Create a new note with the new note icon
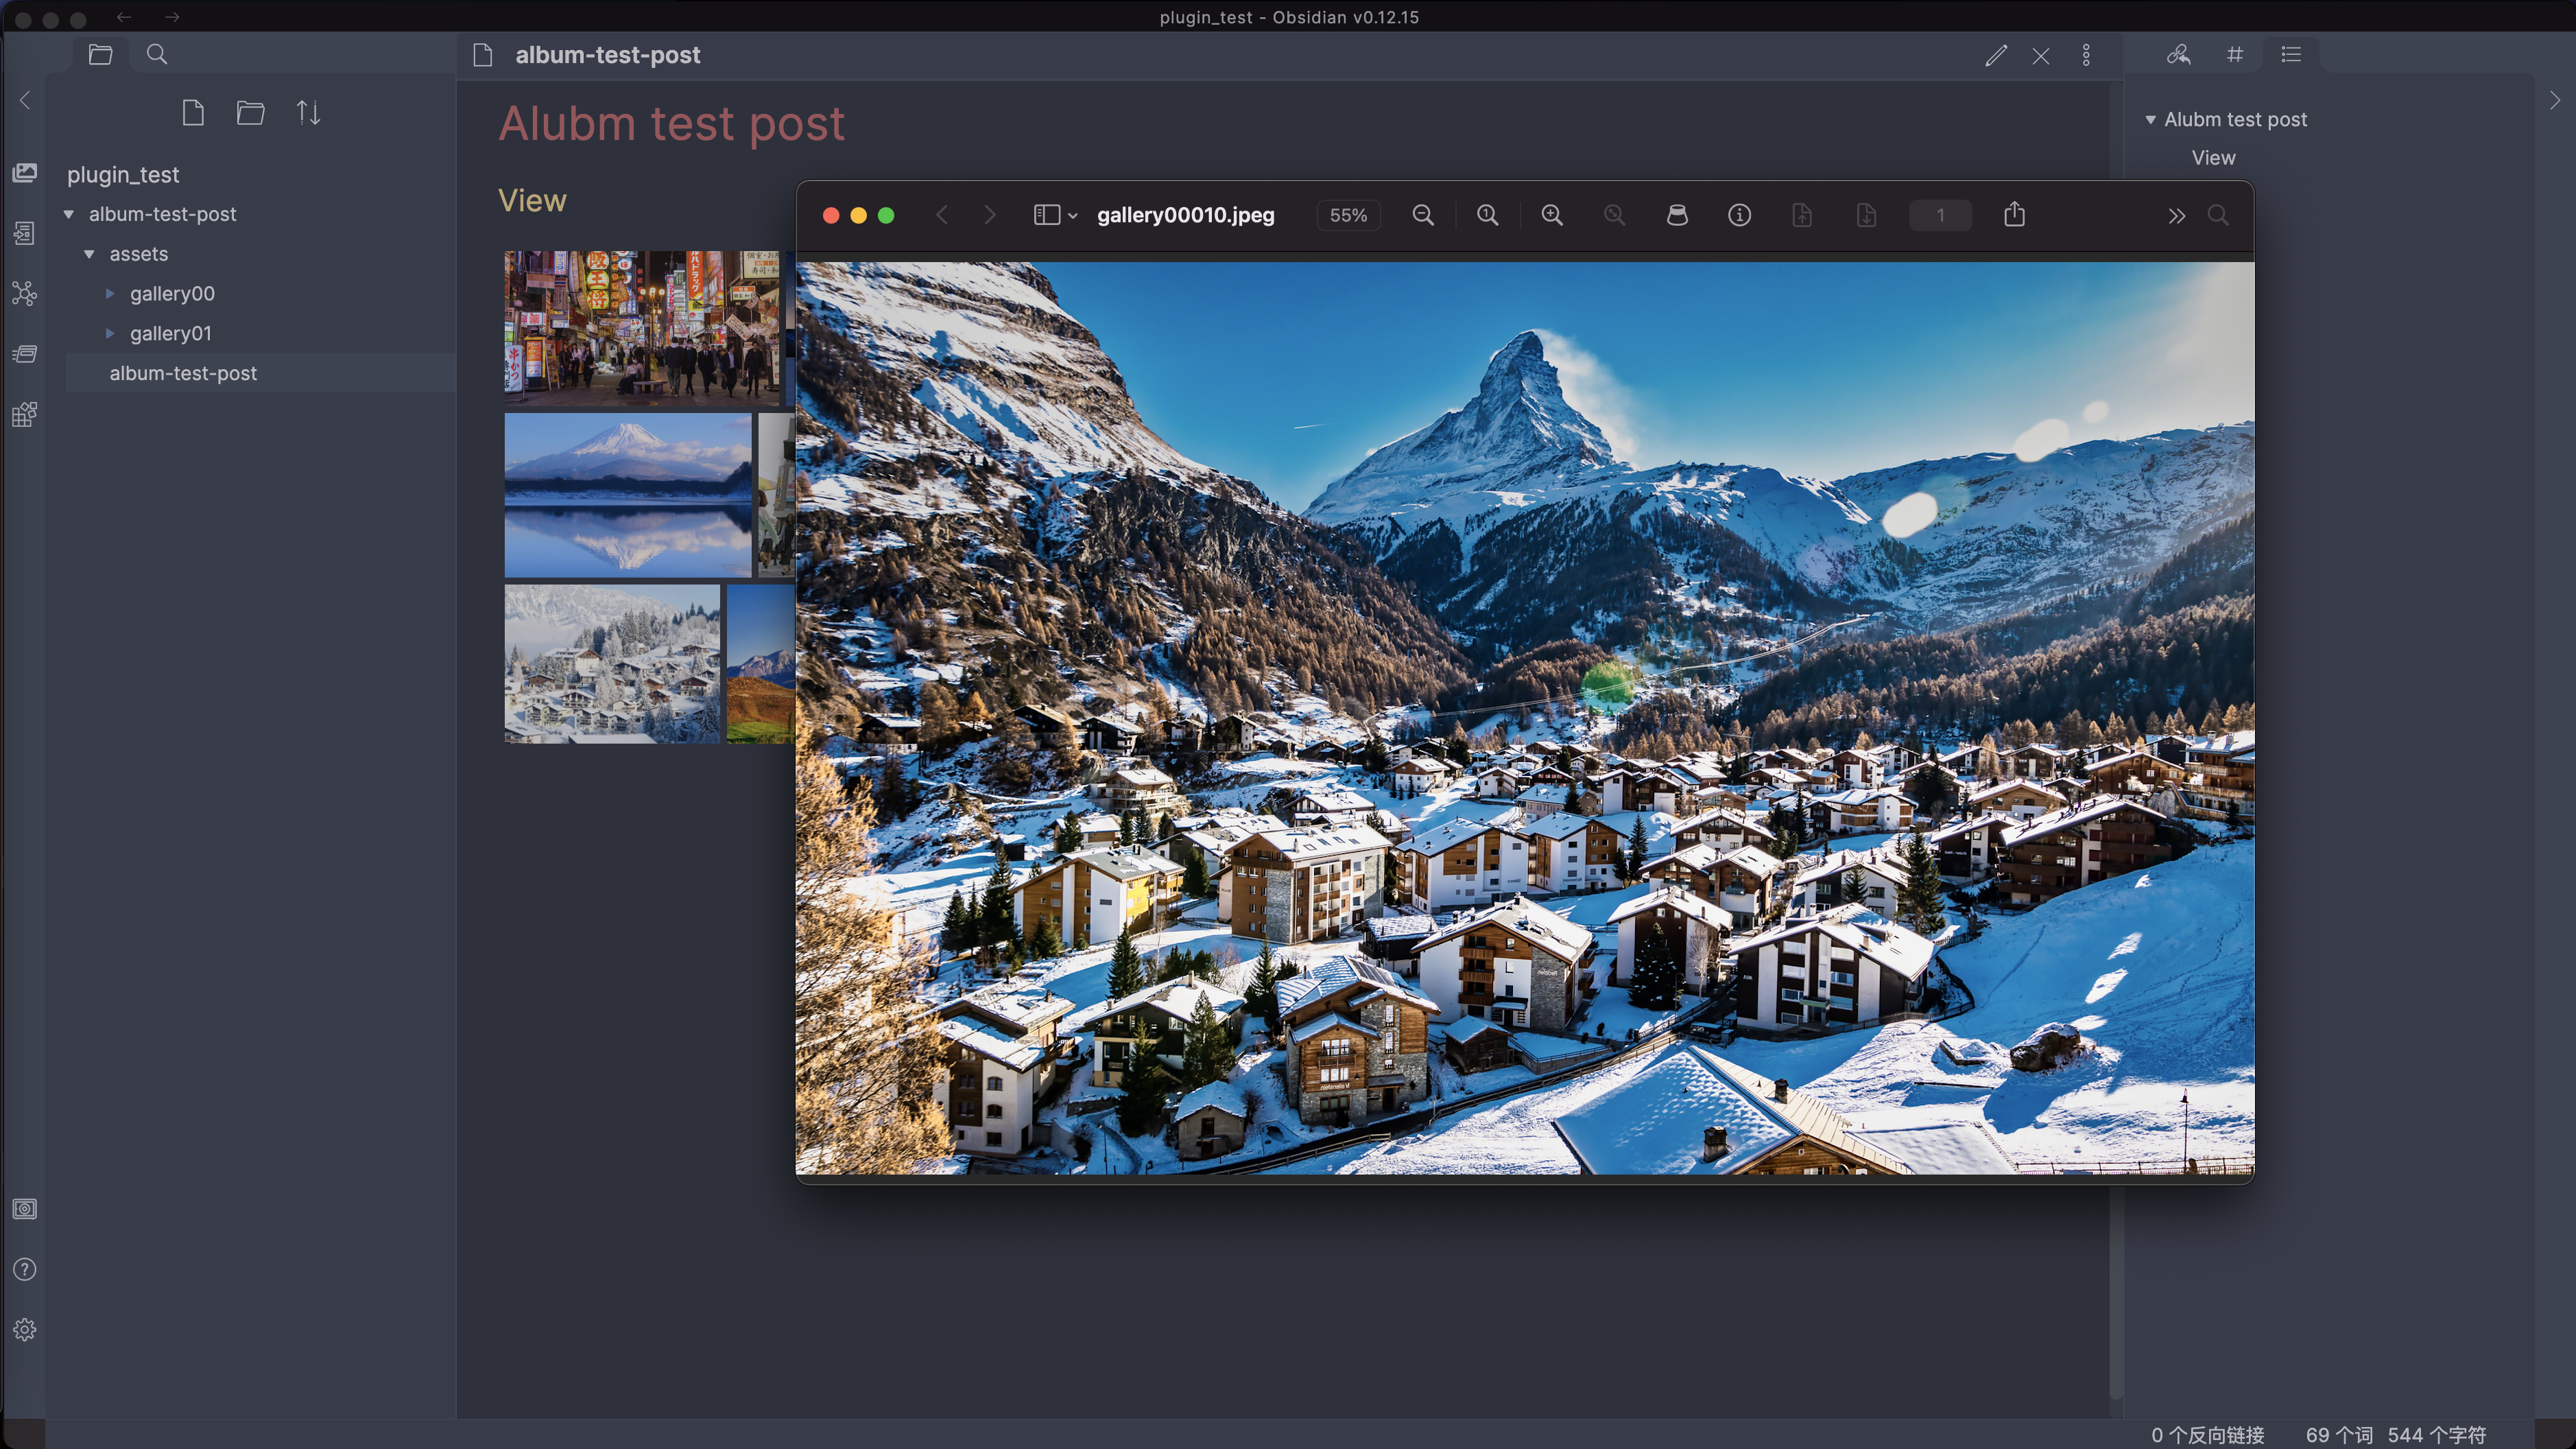This screenshot has height=1449, width=2576. coord(193,113)
